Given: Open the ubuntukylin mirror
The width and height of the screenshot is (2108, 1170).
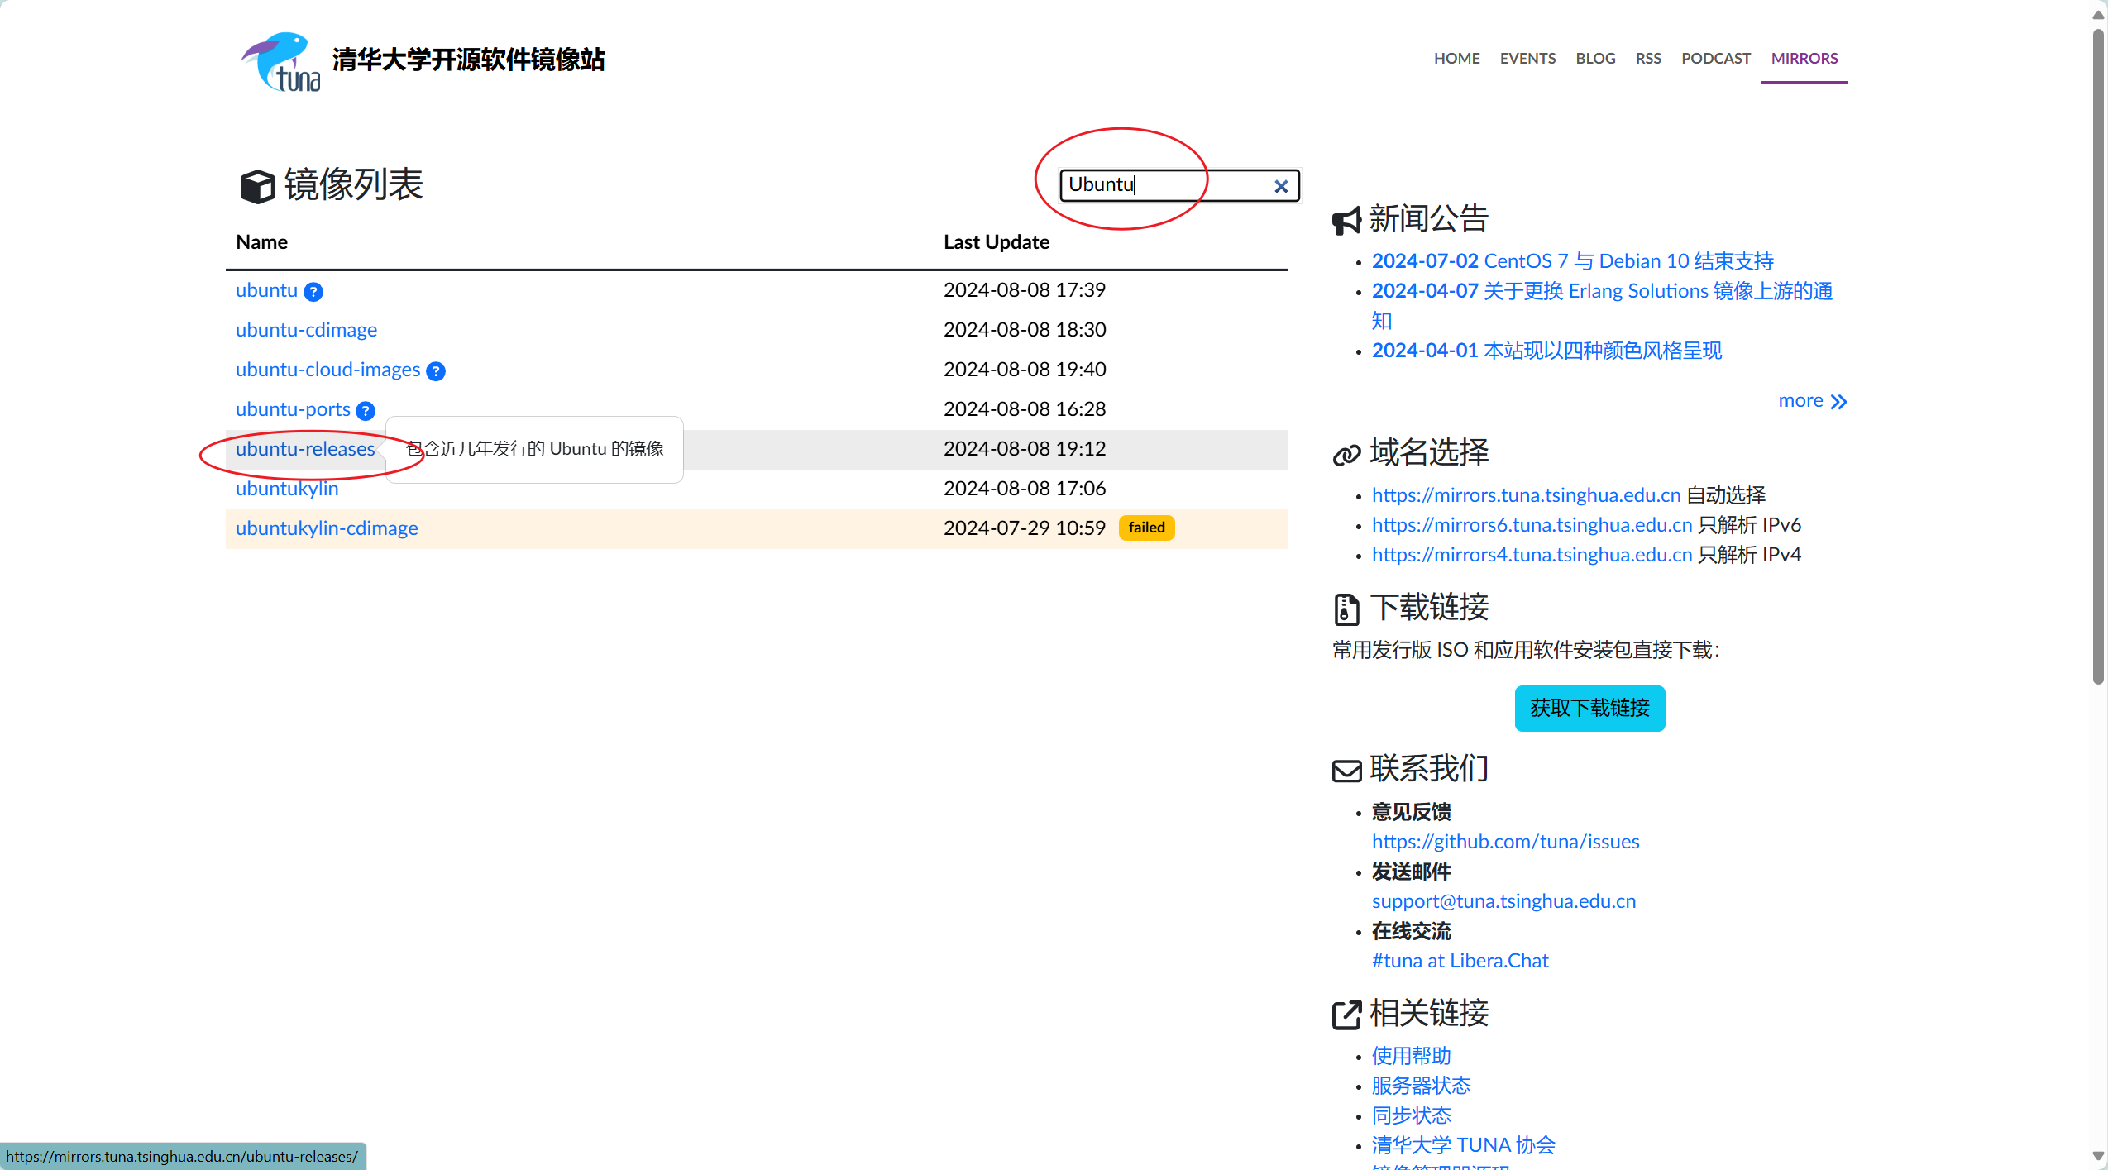Looking at the screenshot, I should (287, 489).
